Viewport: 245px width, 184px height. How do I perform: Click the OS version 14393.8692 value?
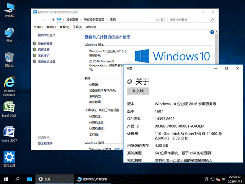(x=165, y=119)
